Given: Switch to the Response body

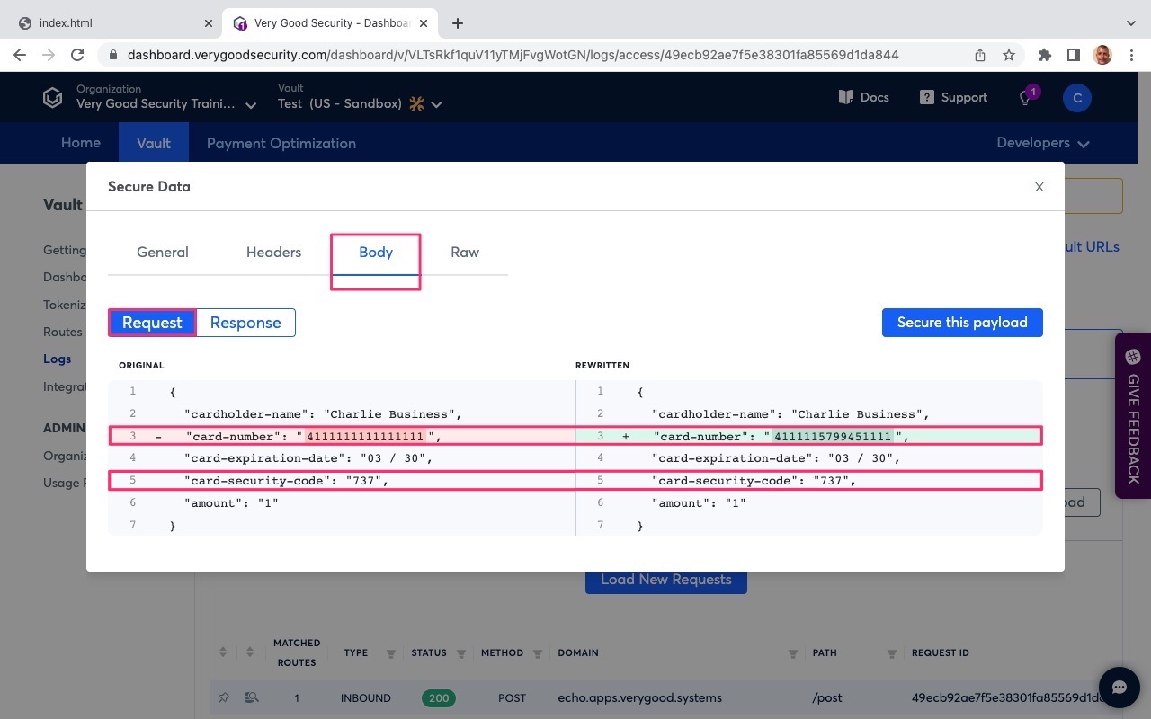Looking at the screenshot, I should [x=245, y=323].
